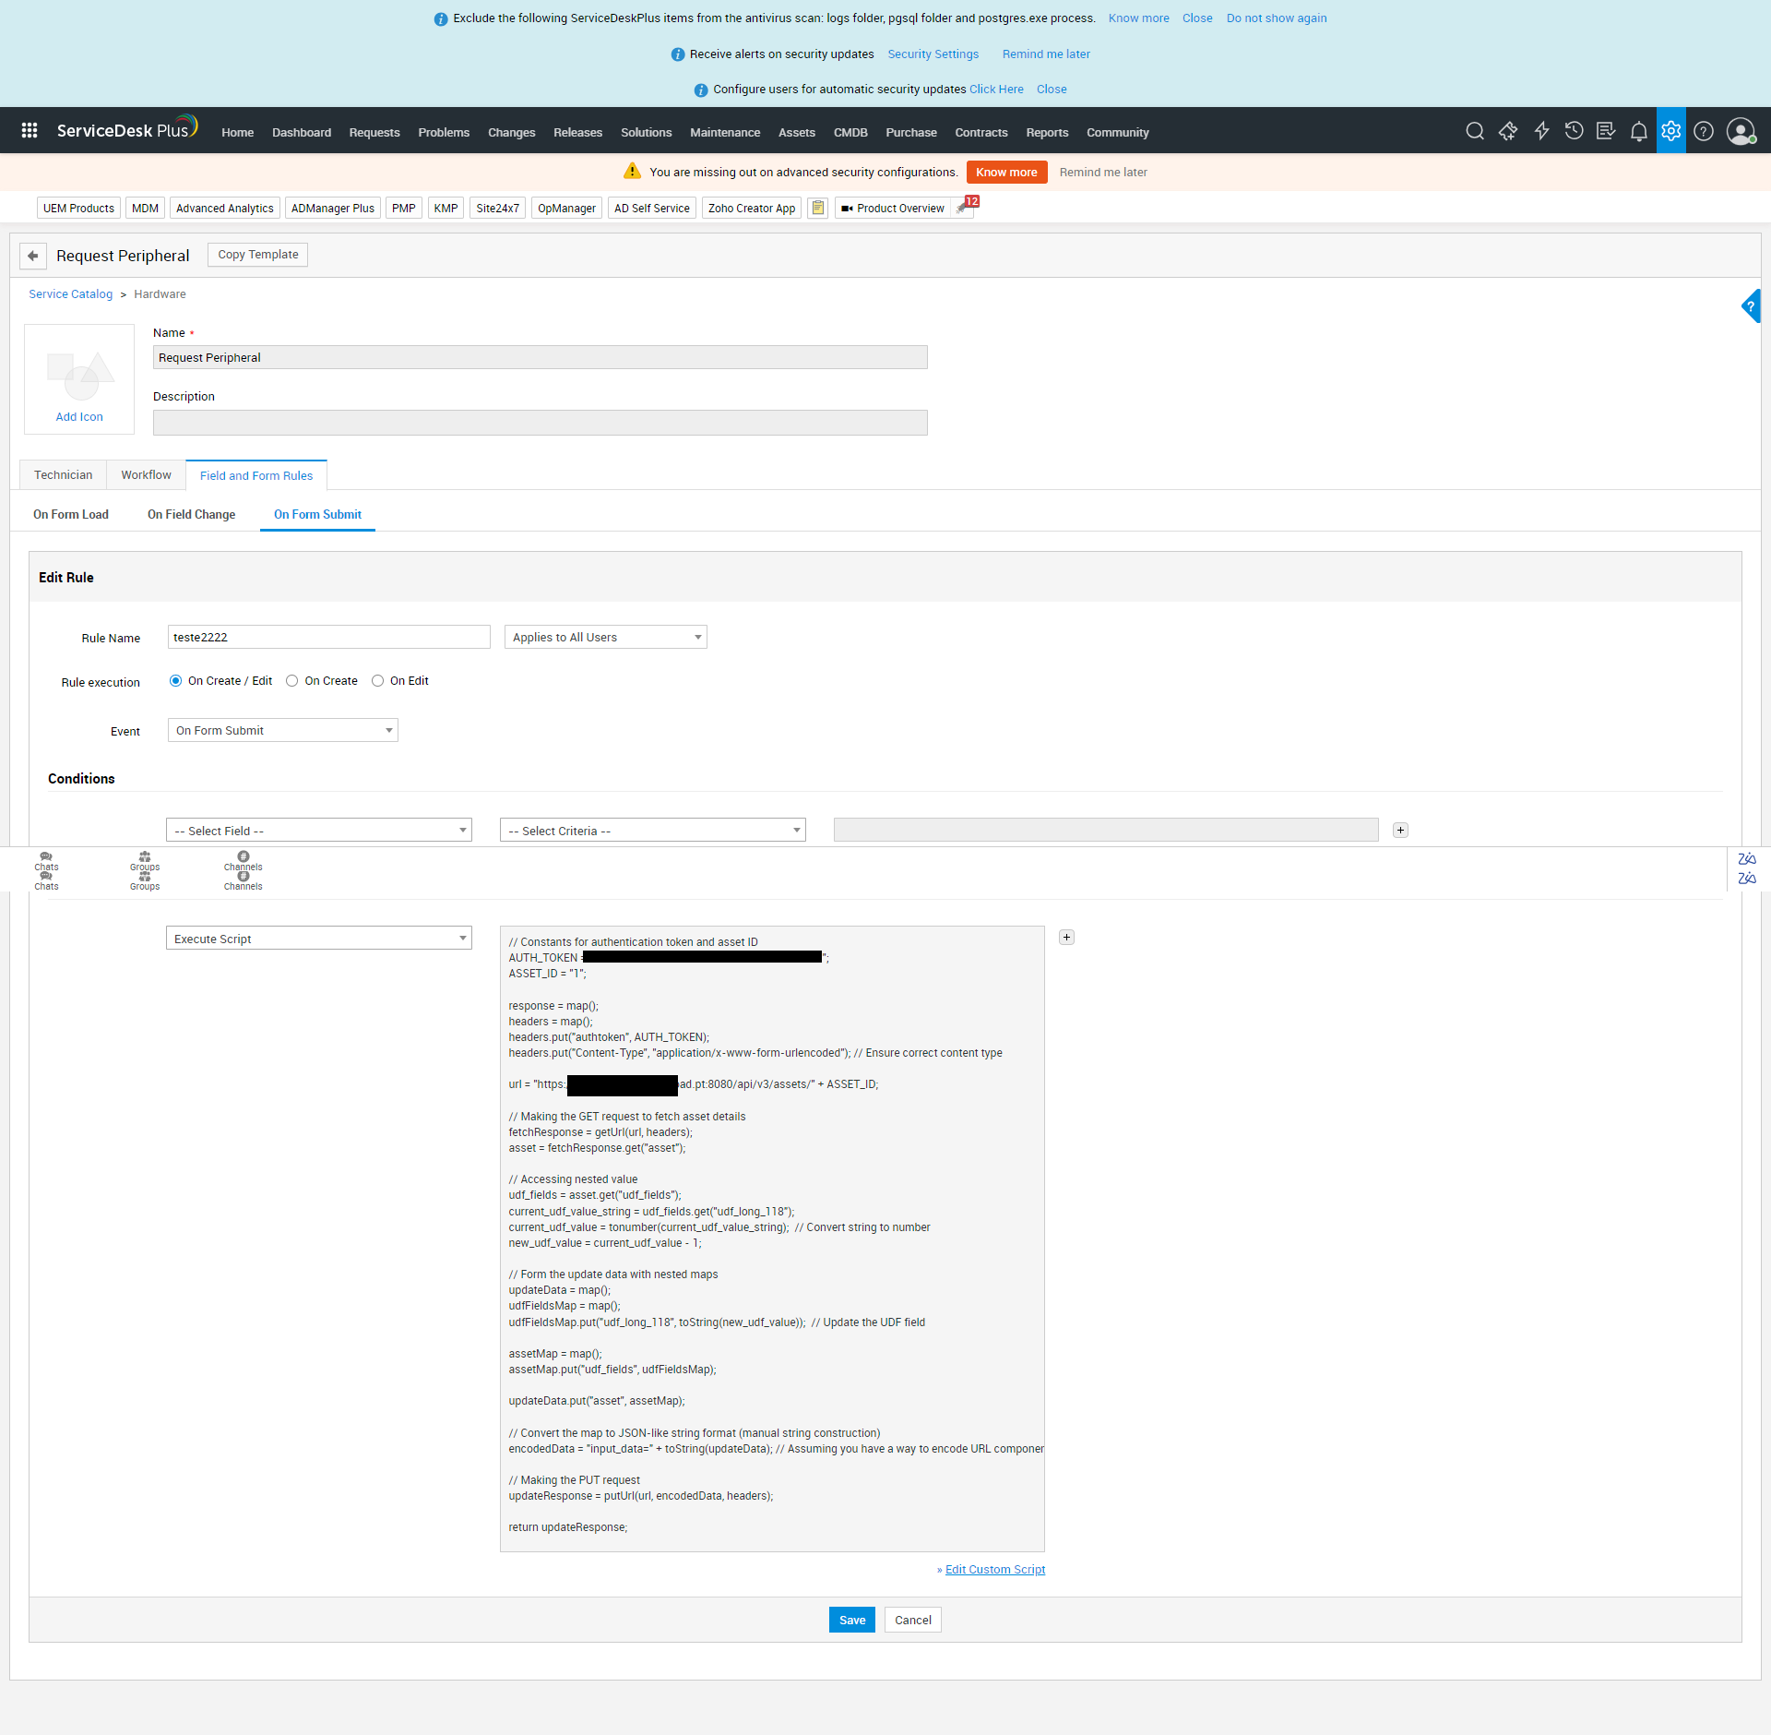Select the On Create / Edit radio button
Screen dimensions: 1771x1735
click(175, 681)
